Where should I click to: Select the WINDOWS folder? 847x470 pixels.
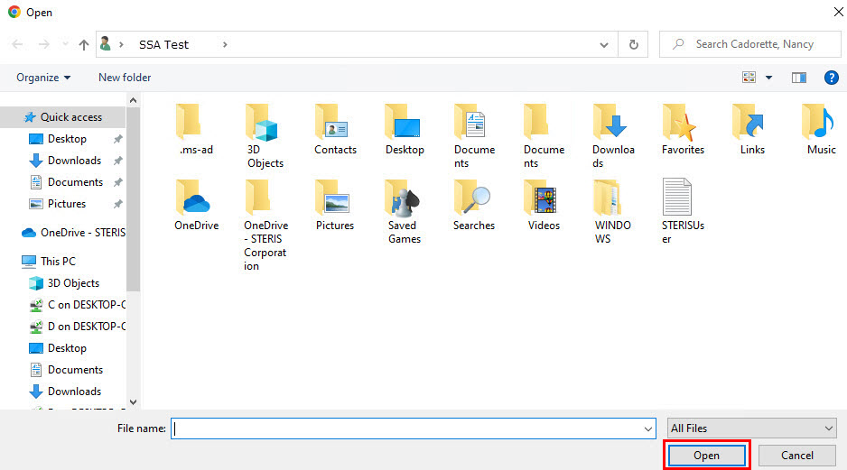point(612,211)
